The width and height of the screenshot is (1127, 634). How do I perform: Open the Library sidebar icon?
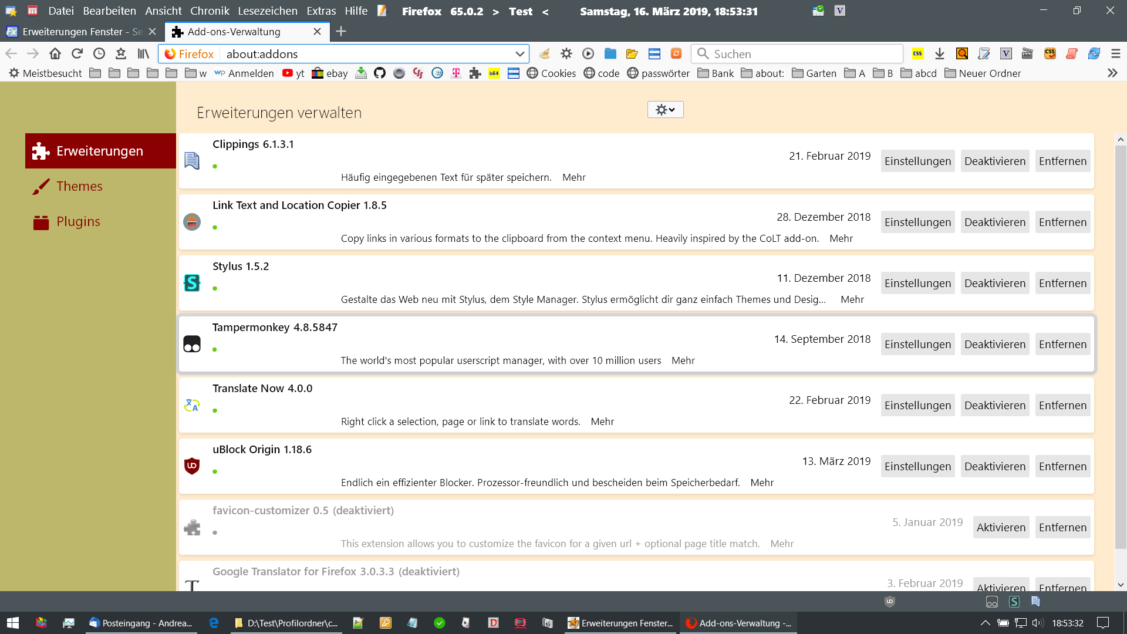click(143, 54)
